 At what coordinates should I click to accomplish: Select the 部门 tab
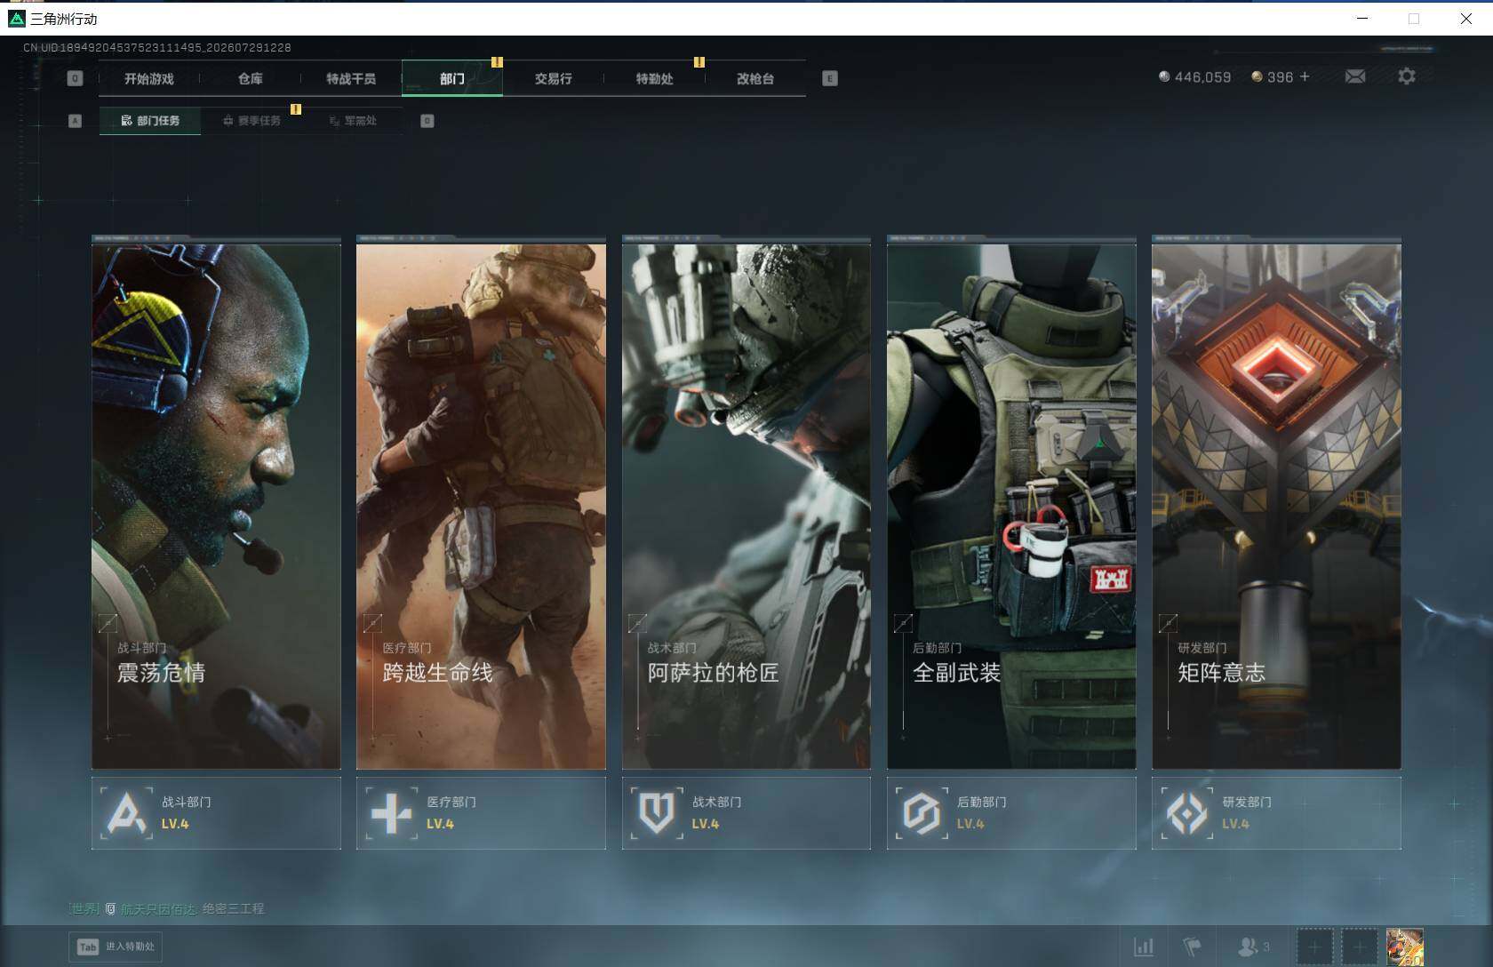coord(452,78)
